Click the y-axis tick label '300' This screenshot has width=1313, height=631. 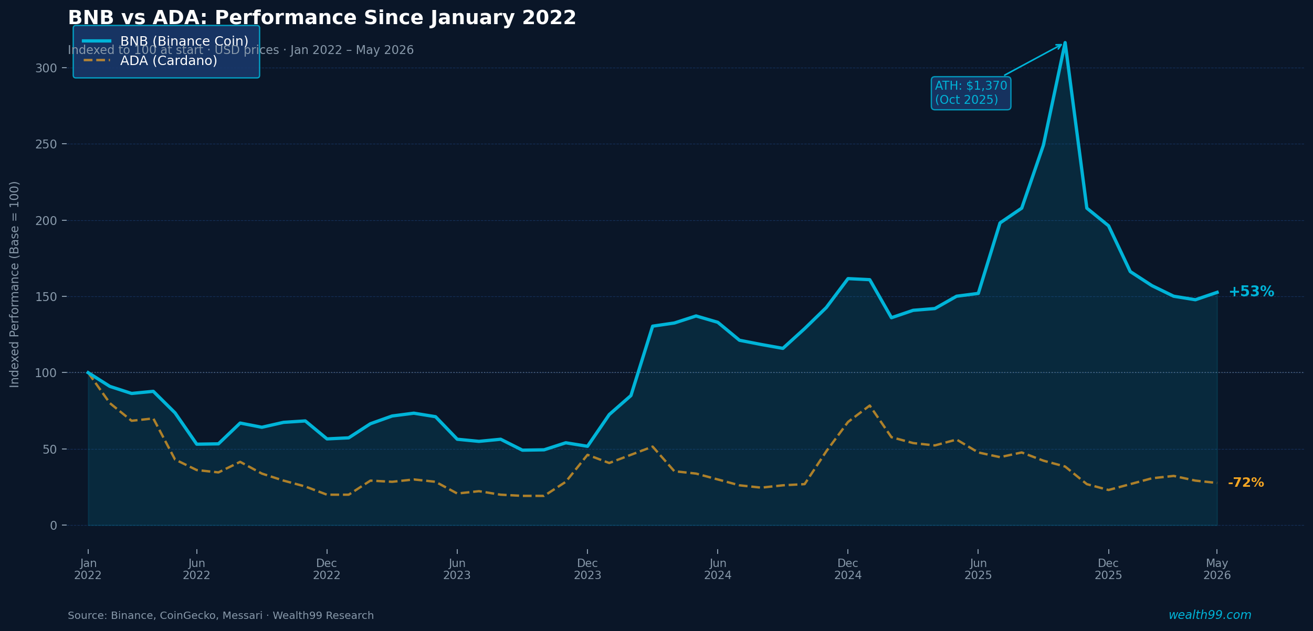coord(46,68)
